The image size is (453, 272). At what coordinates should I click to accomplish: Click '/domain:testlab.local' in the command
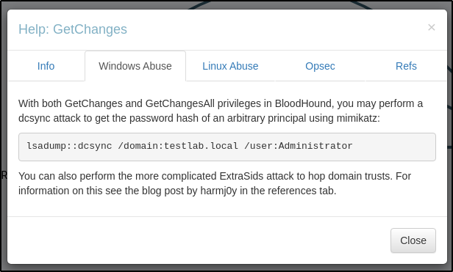[x=178, y=146]
